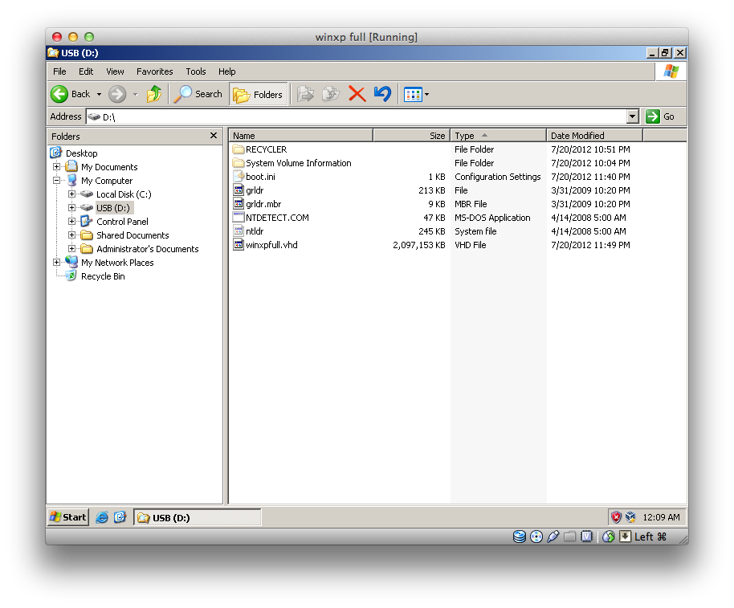Select the grldr.mbr file

click(x=263, y=204)
